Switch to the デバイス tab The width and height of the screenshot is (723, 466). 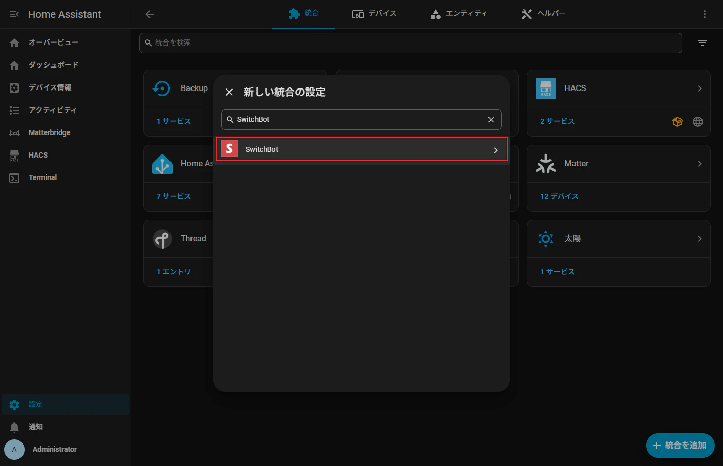click(374, 14)
